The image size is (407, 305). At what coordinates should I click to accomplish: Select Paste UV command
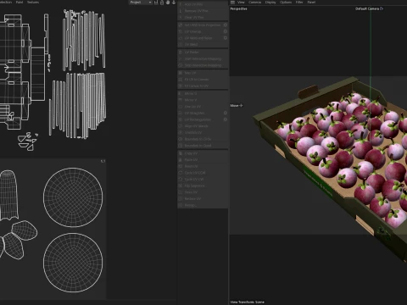[x=203, y=160]
